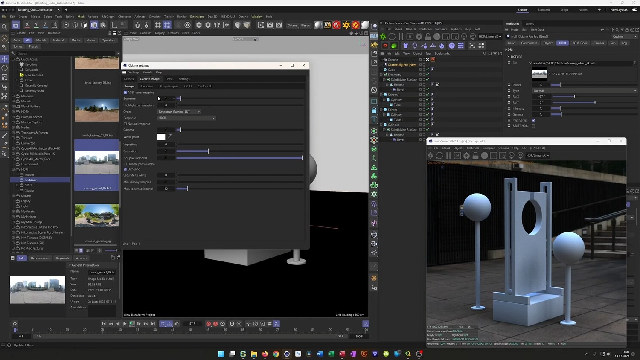The image size is (640, 360).
Task: Open the HDRI Type Normal dropdown
Action: click(585, 91)
